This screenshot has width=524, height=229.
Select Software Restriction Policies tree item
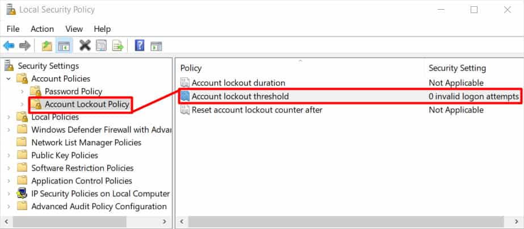tap(82, 168)
